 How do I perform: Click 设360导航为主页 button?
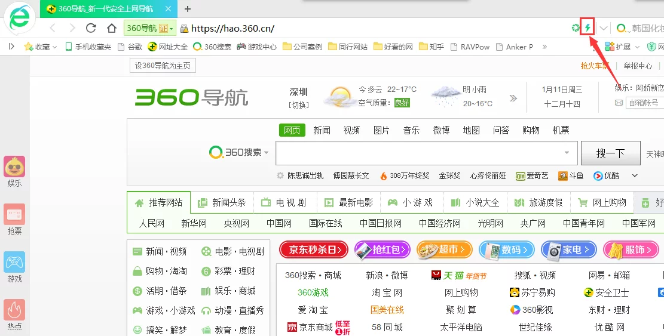tap(163, 66)
